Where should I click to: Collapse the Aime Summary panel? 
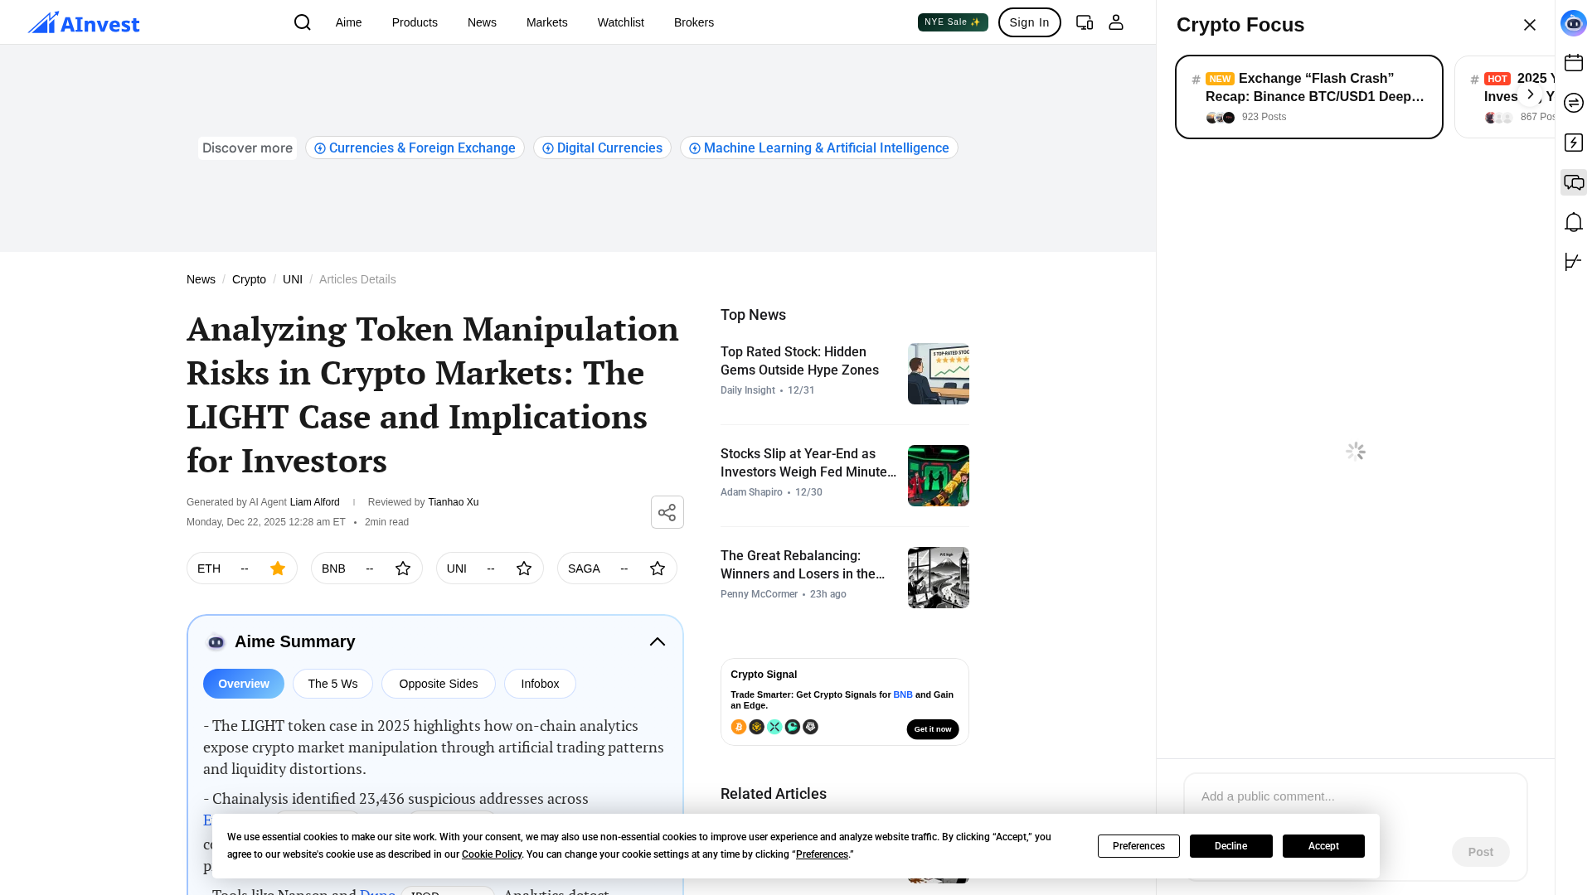(657, 642)
